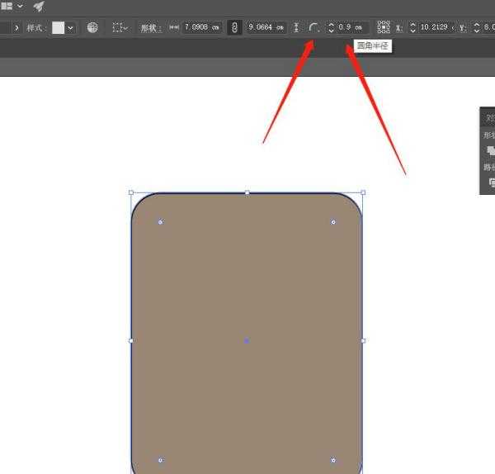Viewport: 495px width, 474px height.
Task: Click the corner radius field showing 0.9 cm
Action: click(352, 27)
